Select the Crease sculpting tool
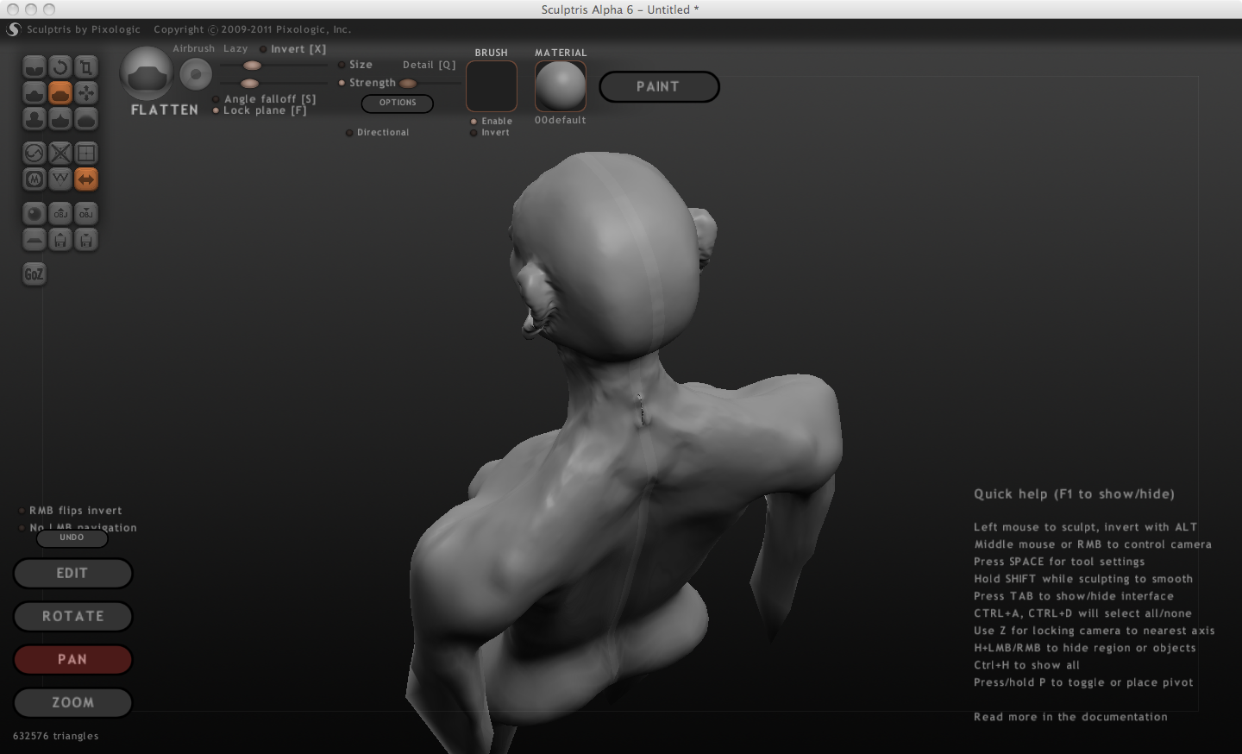 [x=34, y=67]
